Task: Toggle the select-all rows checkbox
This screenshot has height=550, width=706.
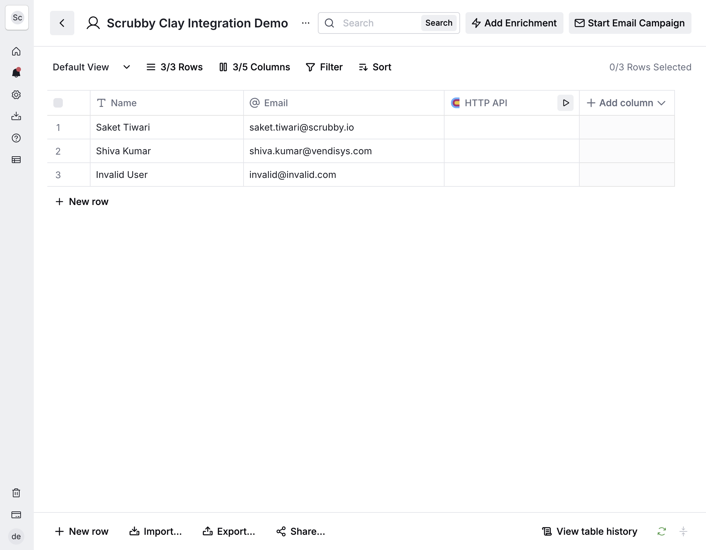Action: (58, 103)
